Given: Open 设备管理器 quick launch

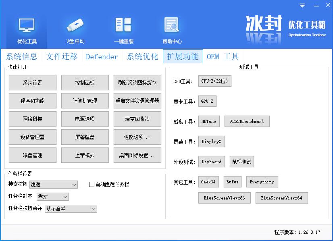Looking at the screenshot, I should point(32,137).
